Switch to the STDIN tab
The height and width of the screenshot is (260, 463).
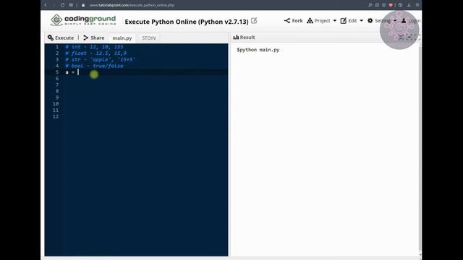tap(148, 38)
